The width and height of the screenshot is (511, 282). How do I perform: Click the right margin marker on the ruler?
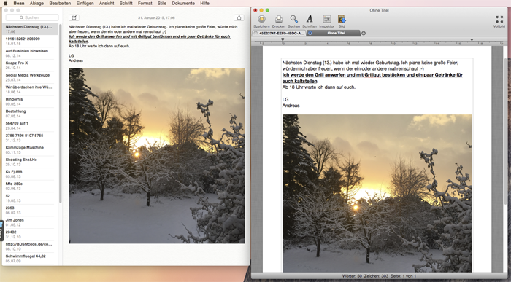[472, 39]
